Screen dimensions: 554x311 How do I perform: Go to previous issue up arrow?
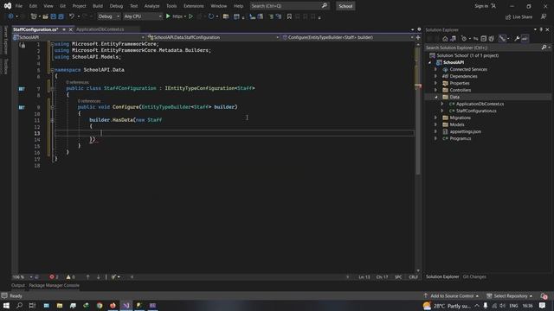tap(87, 277)
